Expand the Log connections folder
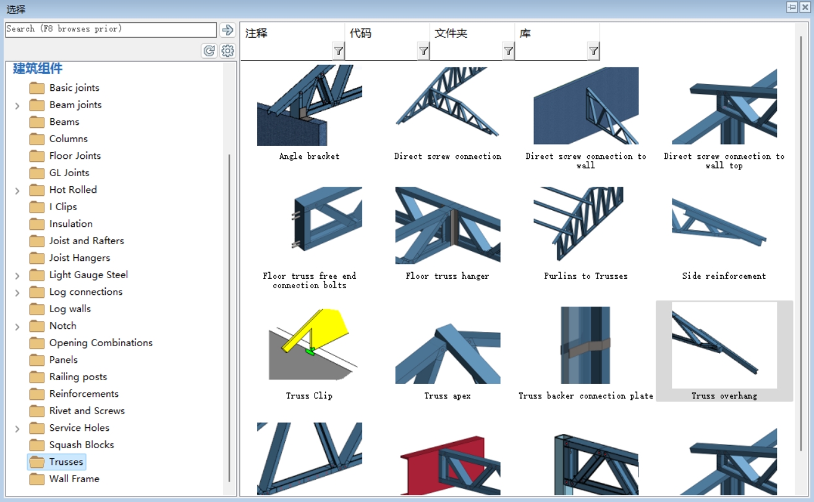Viewport: 814px width, 502px height. coord(17,292)
